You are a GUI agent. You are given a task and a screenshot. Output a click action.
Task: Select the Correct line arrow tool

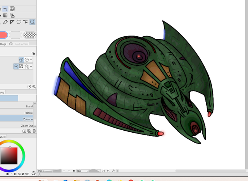point(25,22)
